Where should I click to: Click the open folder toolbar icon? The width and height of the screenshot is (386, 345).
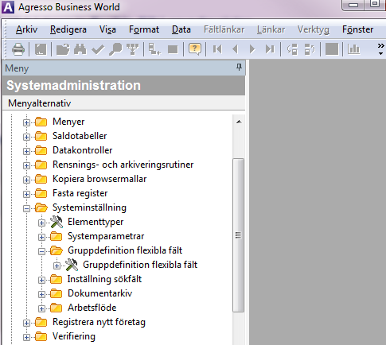point(63,49)
